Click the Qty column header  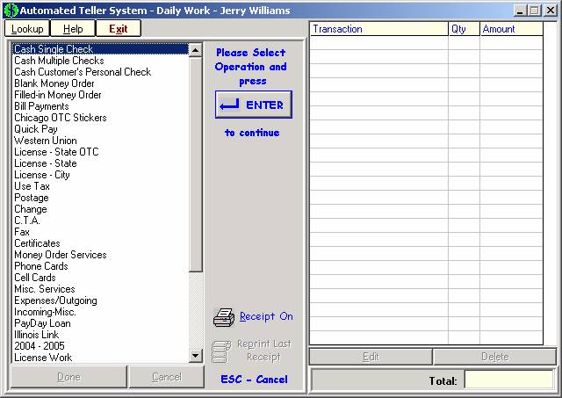click(x=463, y=29)
